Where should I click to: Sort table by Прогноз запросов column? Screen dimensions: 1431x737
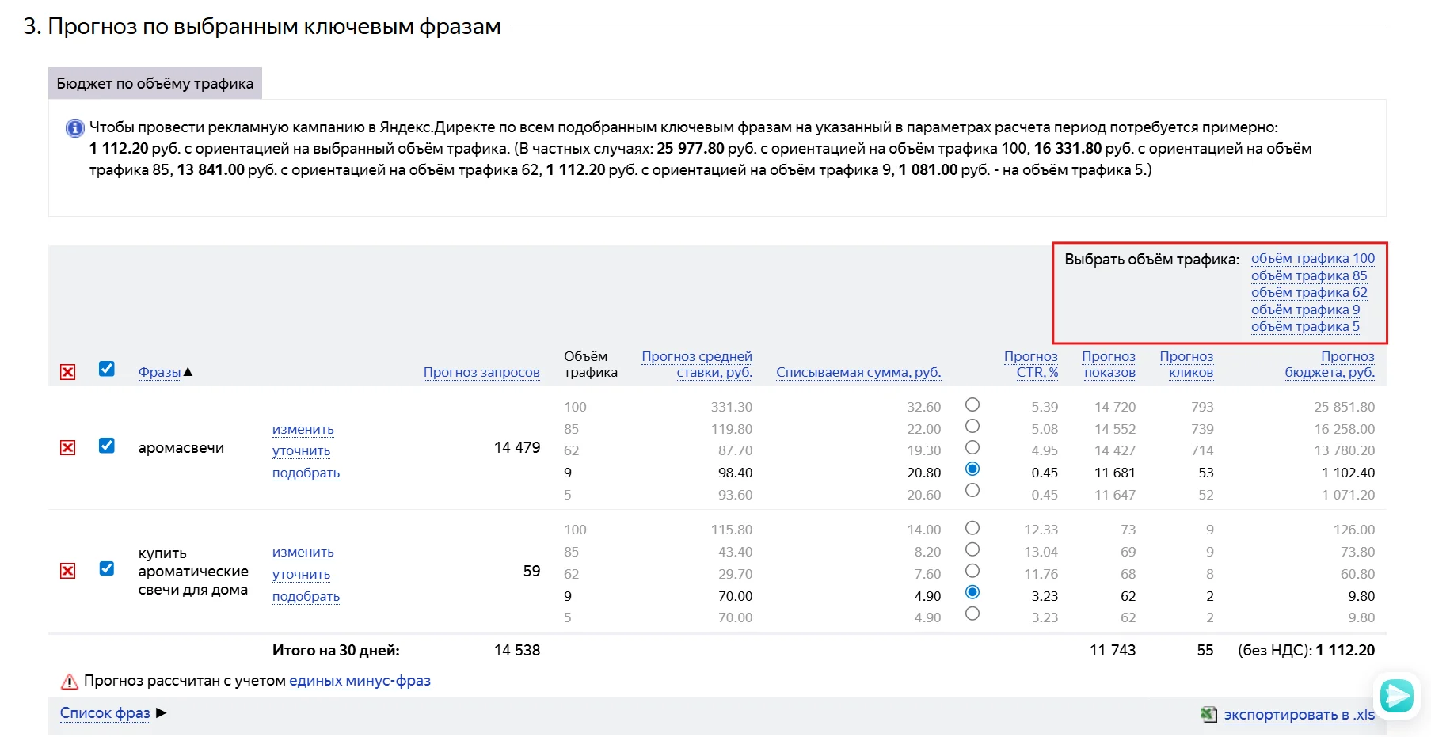click(x=481, y=372)
